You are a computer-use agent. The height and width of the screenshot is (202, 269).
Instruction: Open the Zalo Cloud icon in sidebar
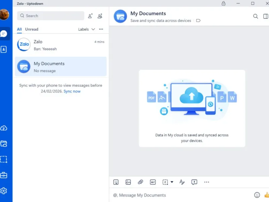4,128
